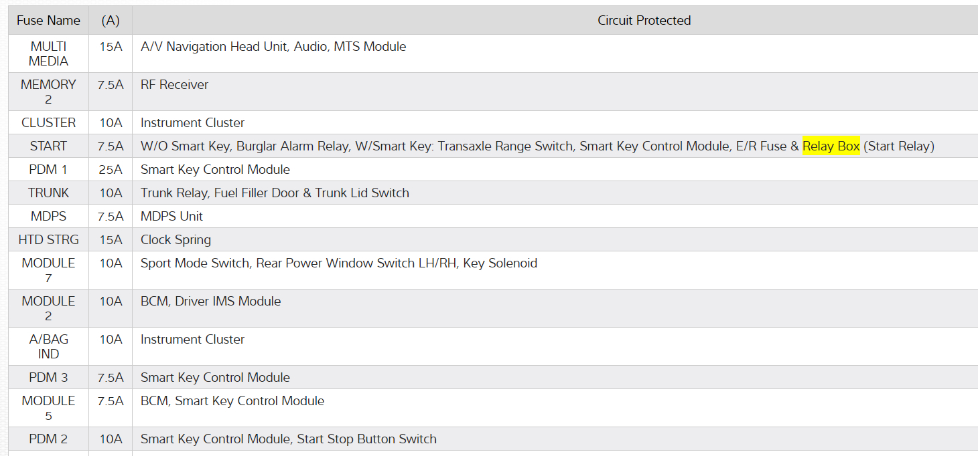Click the yellow highlighted "Relay Box" text
Viewport: 978px width, 456px height.
point(831,146)
